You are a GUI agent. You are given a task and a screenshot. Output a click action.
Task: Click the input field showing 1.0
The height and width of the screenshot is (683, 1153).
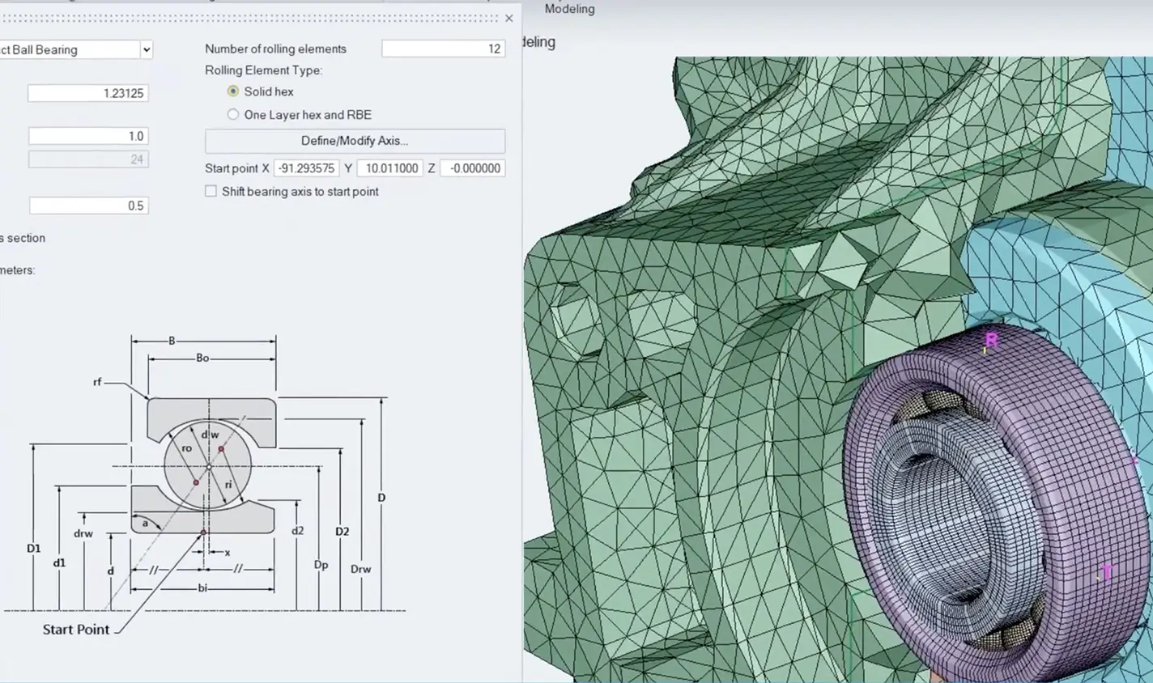click(x=87, y=136)
